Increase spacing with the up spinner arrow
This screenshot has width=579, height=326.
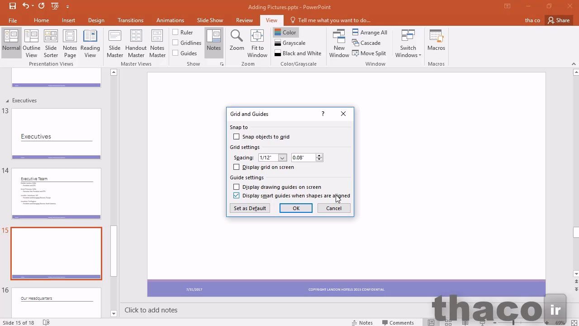319,156
